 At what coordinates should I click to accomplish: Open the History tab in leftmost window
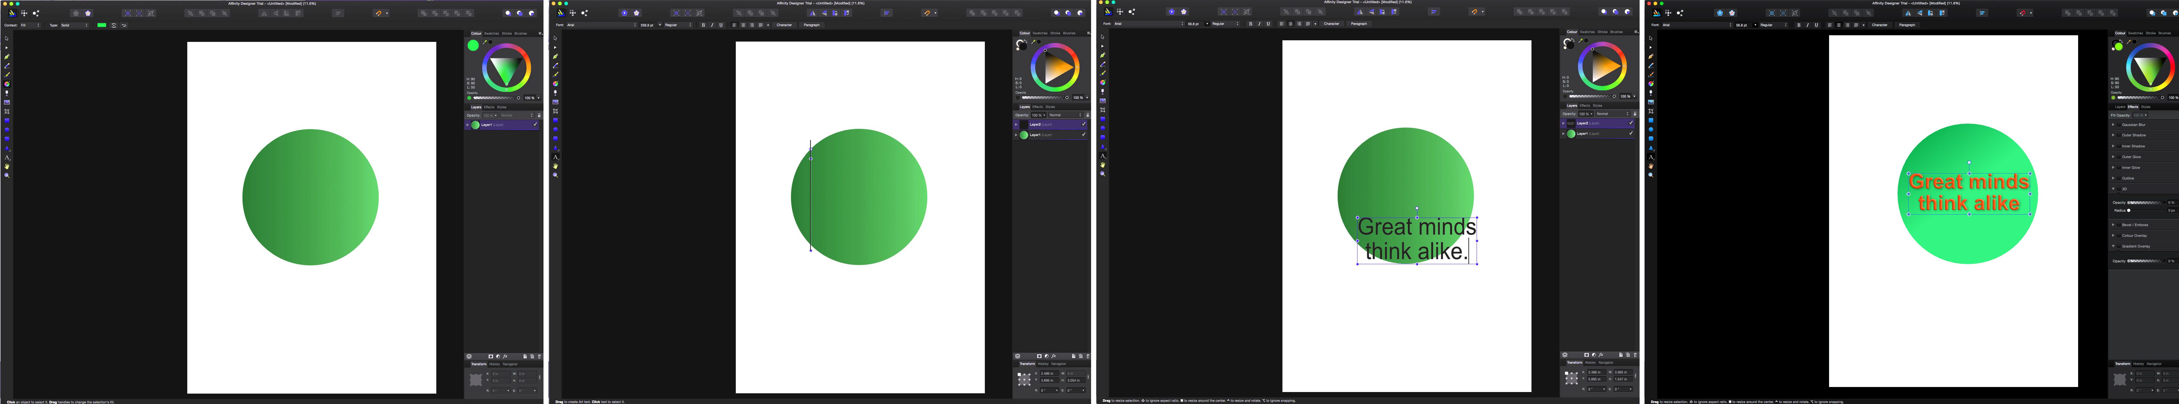[x=495, y=364]
